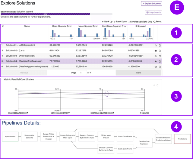Click the star on Solution 04 row

pyautogui.click(x=156, y=61)
